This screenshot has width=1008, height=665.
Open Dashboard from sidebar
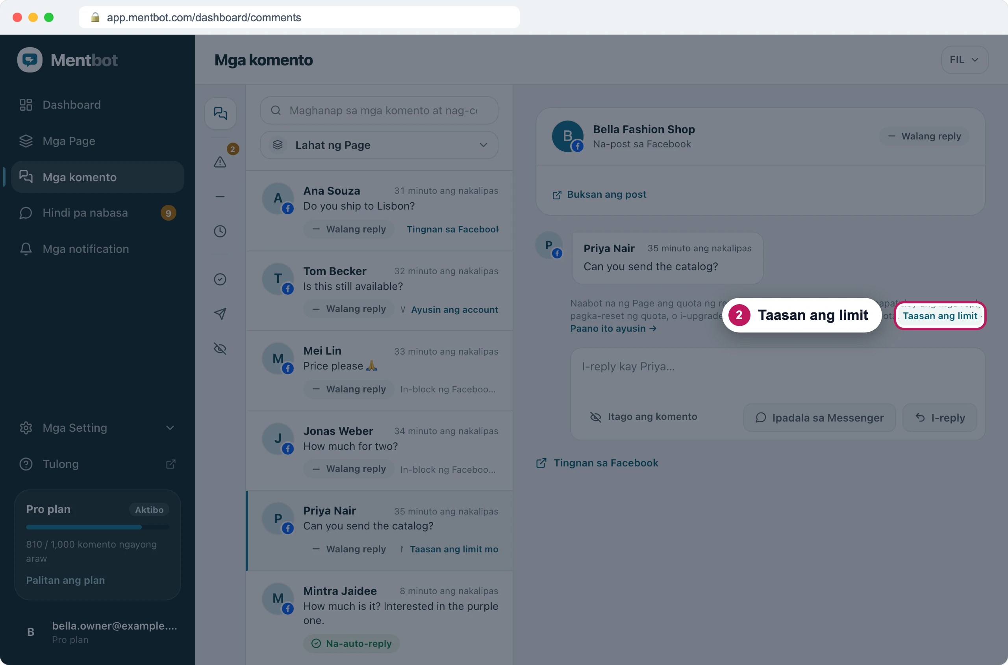click(98, 105)
